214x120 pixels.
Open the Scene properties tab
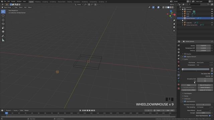click(x=179, y=59)
